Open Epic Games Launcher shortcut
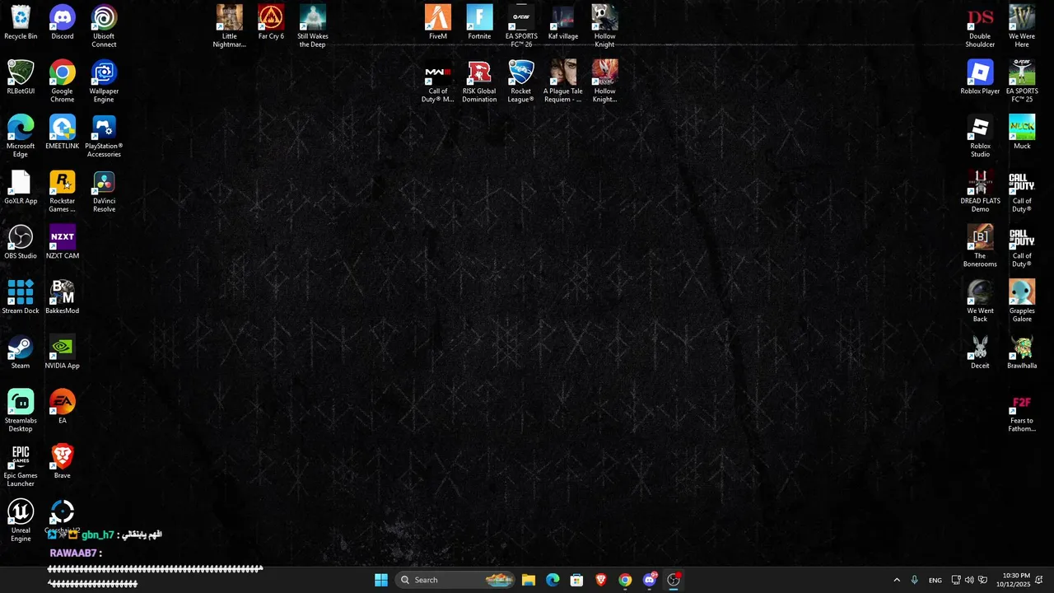Image resolution: width=1054 pixels, height=593 pixels. 21,466
